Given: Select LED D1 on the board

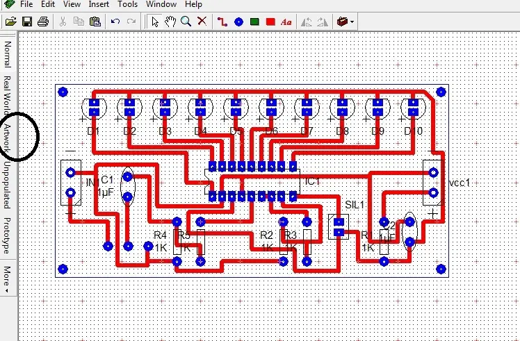Looking at the screenshot, I should point(94,108).
